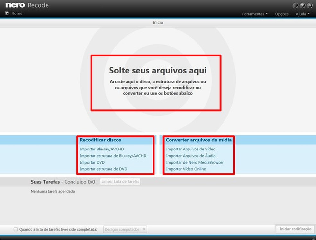The height and width of the screenshot is (240, 316).
Task: Open the Desligar computador dropdown
Action: point(125,229)
